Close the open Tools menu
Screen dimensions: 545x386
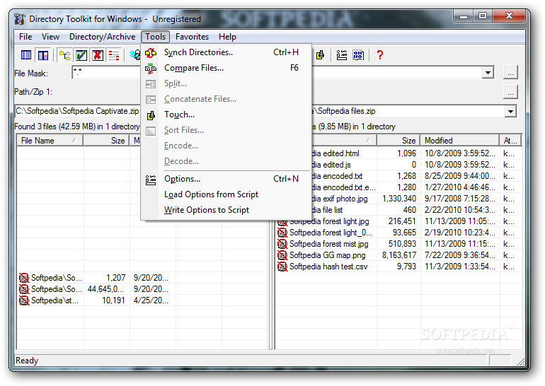(156, 37)
